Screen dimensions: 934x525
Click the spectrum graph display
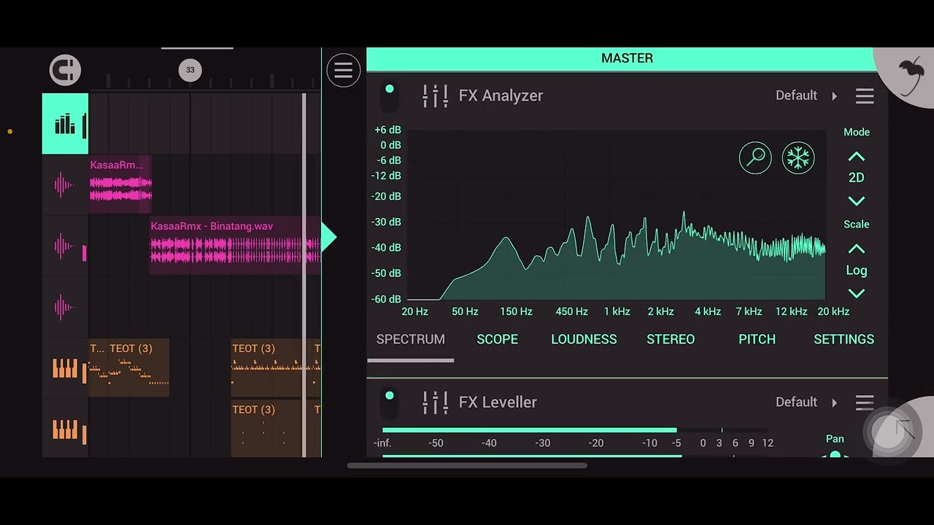click(616, 215)
